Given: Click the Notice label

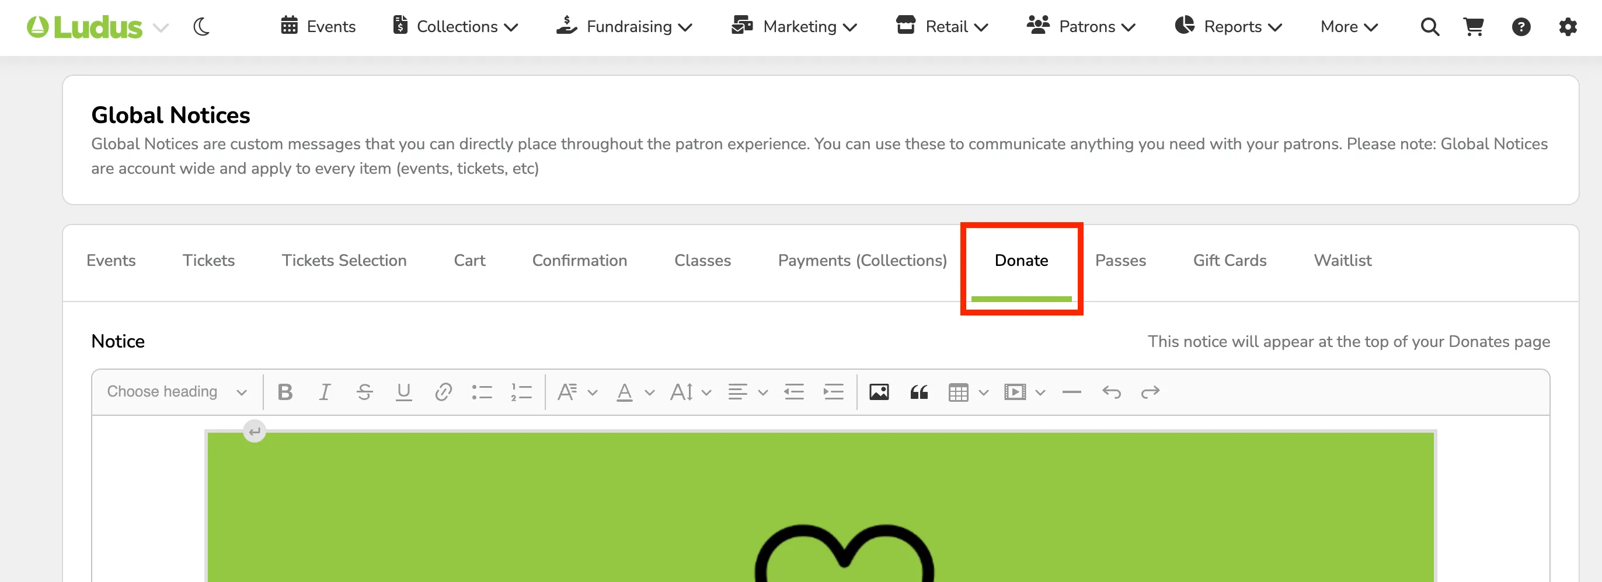Looking at the screenshot, I should coord(118,341).
